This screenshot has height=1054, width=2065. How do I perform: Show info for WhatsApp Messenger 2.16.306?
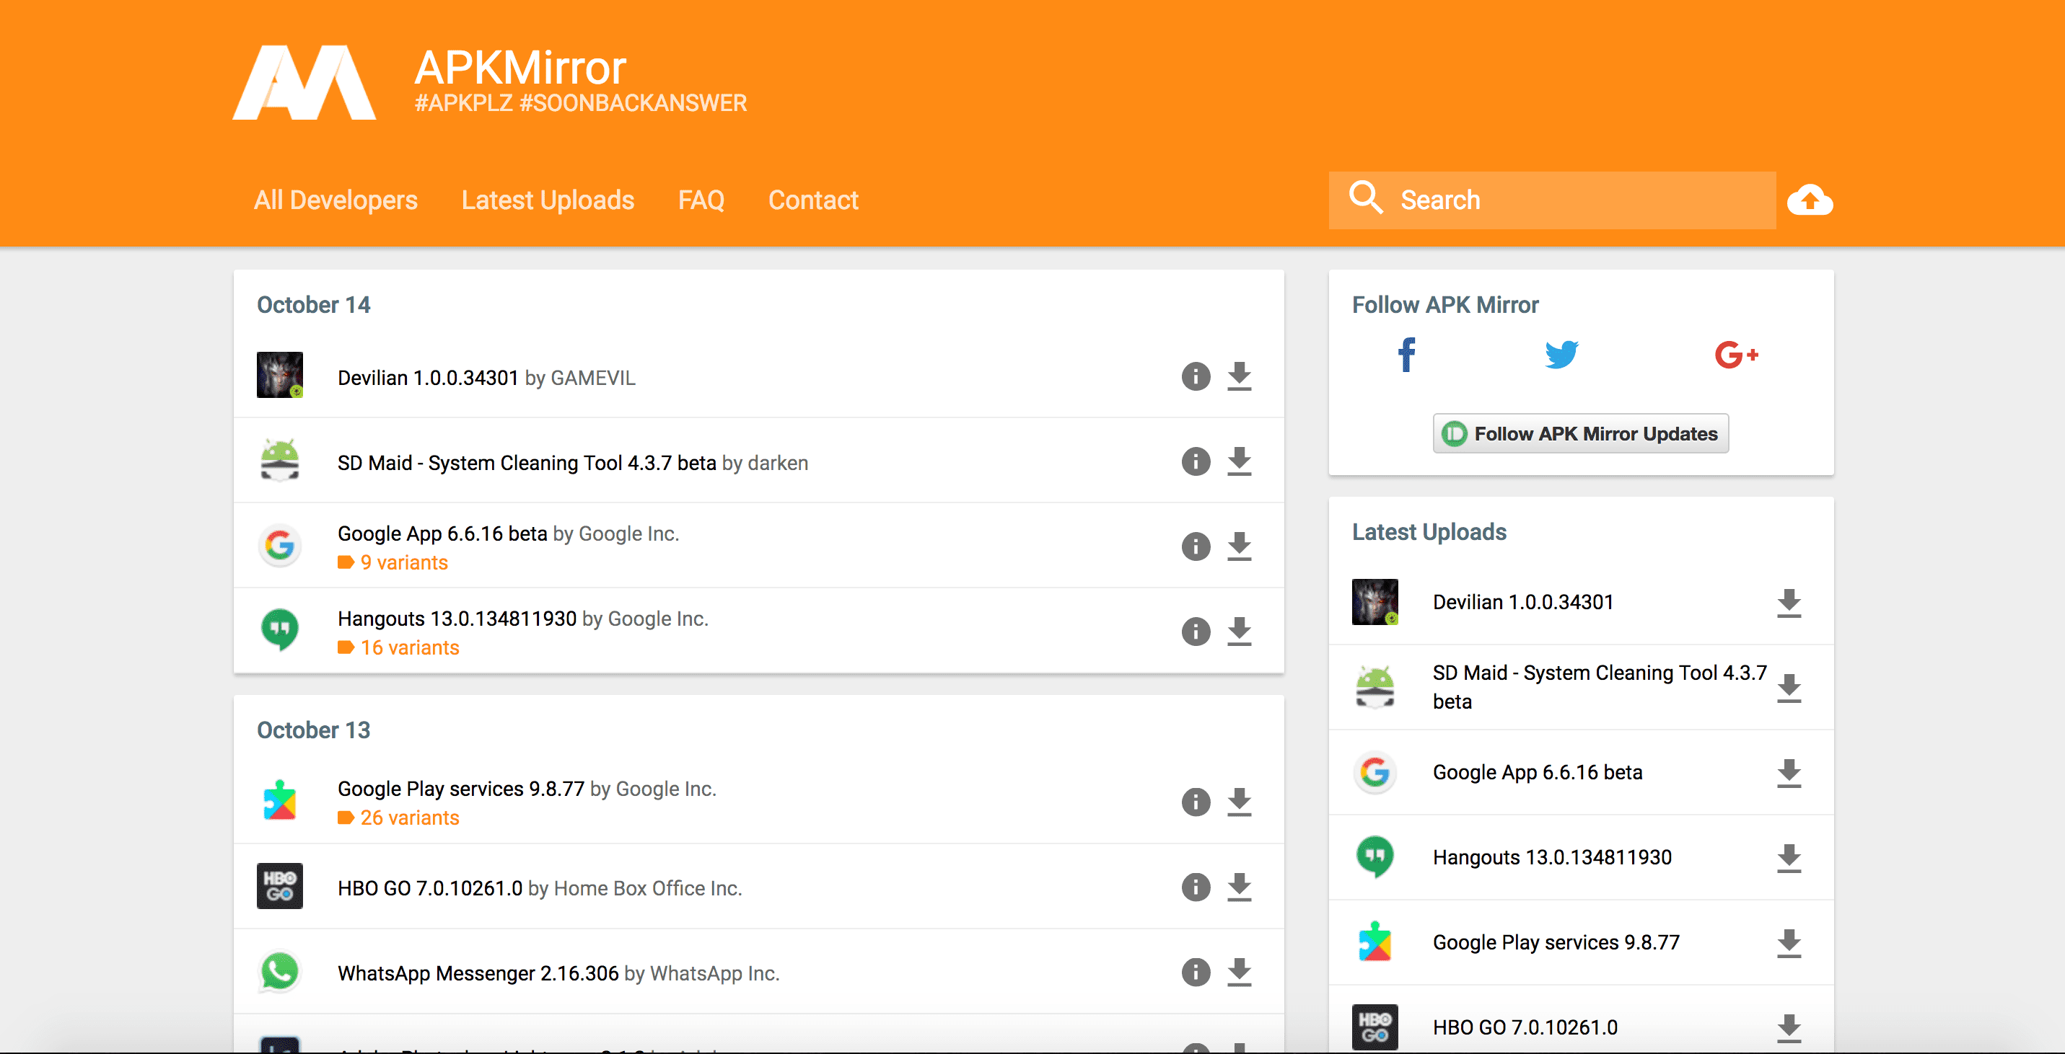1196,972
